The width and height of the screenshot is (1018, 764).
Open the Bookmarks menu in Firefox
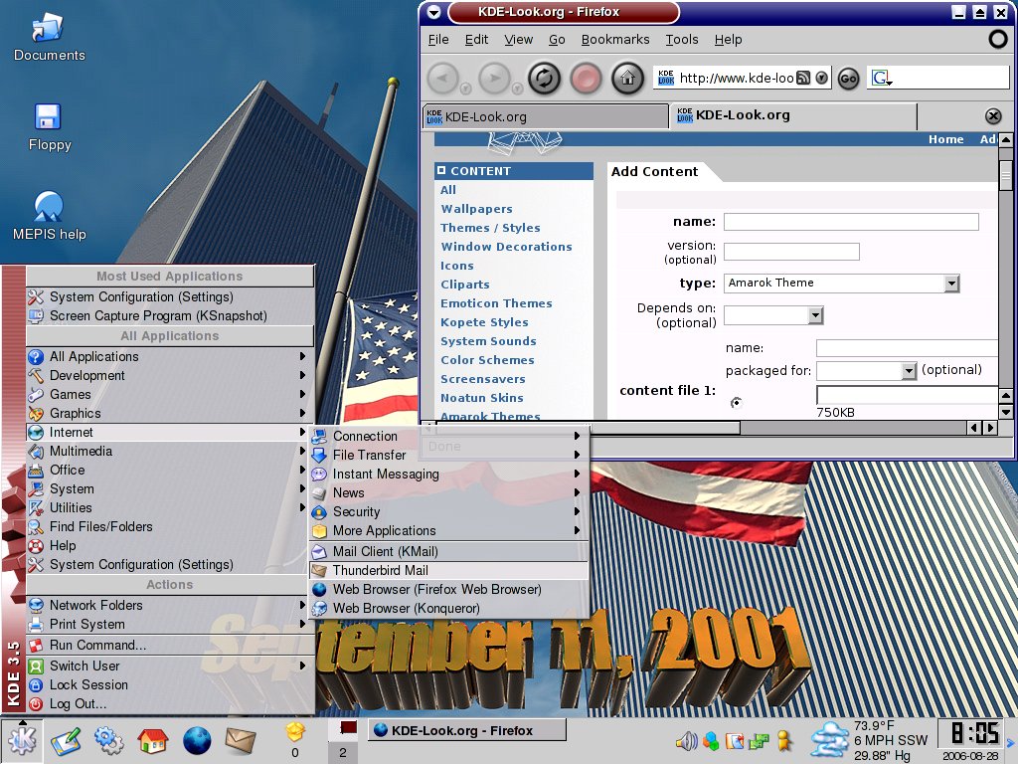[x=614, y=40]
